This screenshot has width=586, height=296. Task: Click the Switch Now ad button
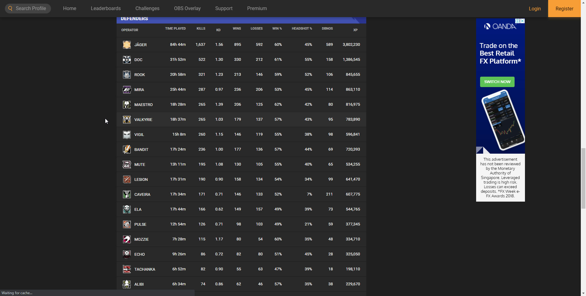pyautogui.click(x=497, y=82)
